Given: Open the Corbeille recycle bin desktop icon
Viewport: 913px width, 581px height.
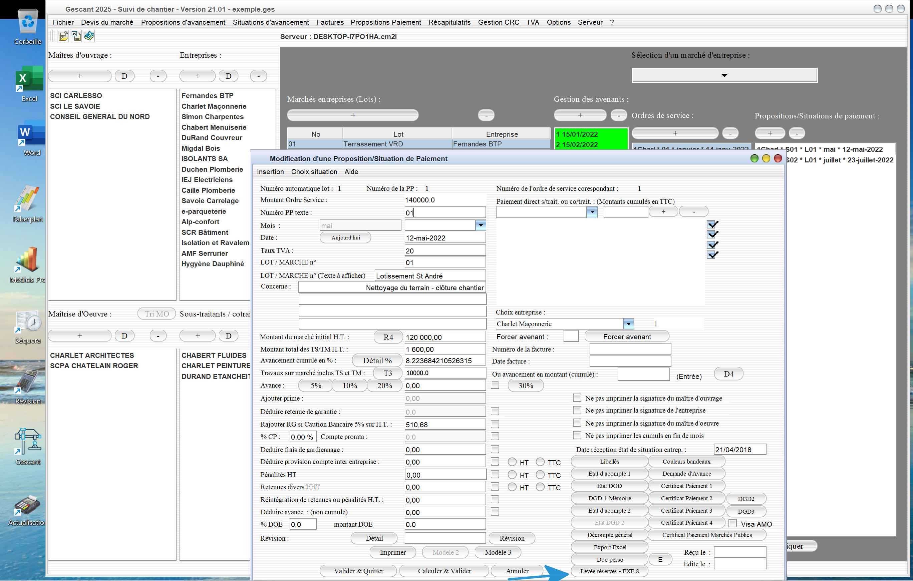Looking at the screenshot, I should pos(28,27).
